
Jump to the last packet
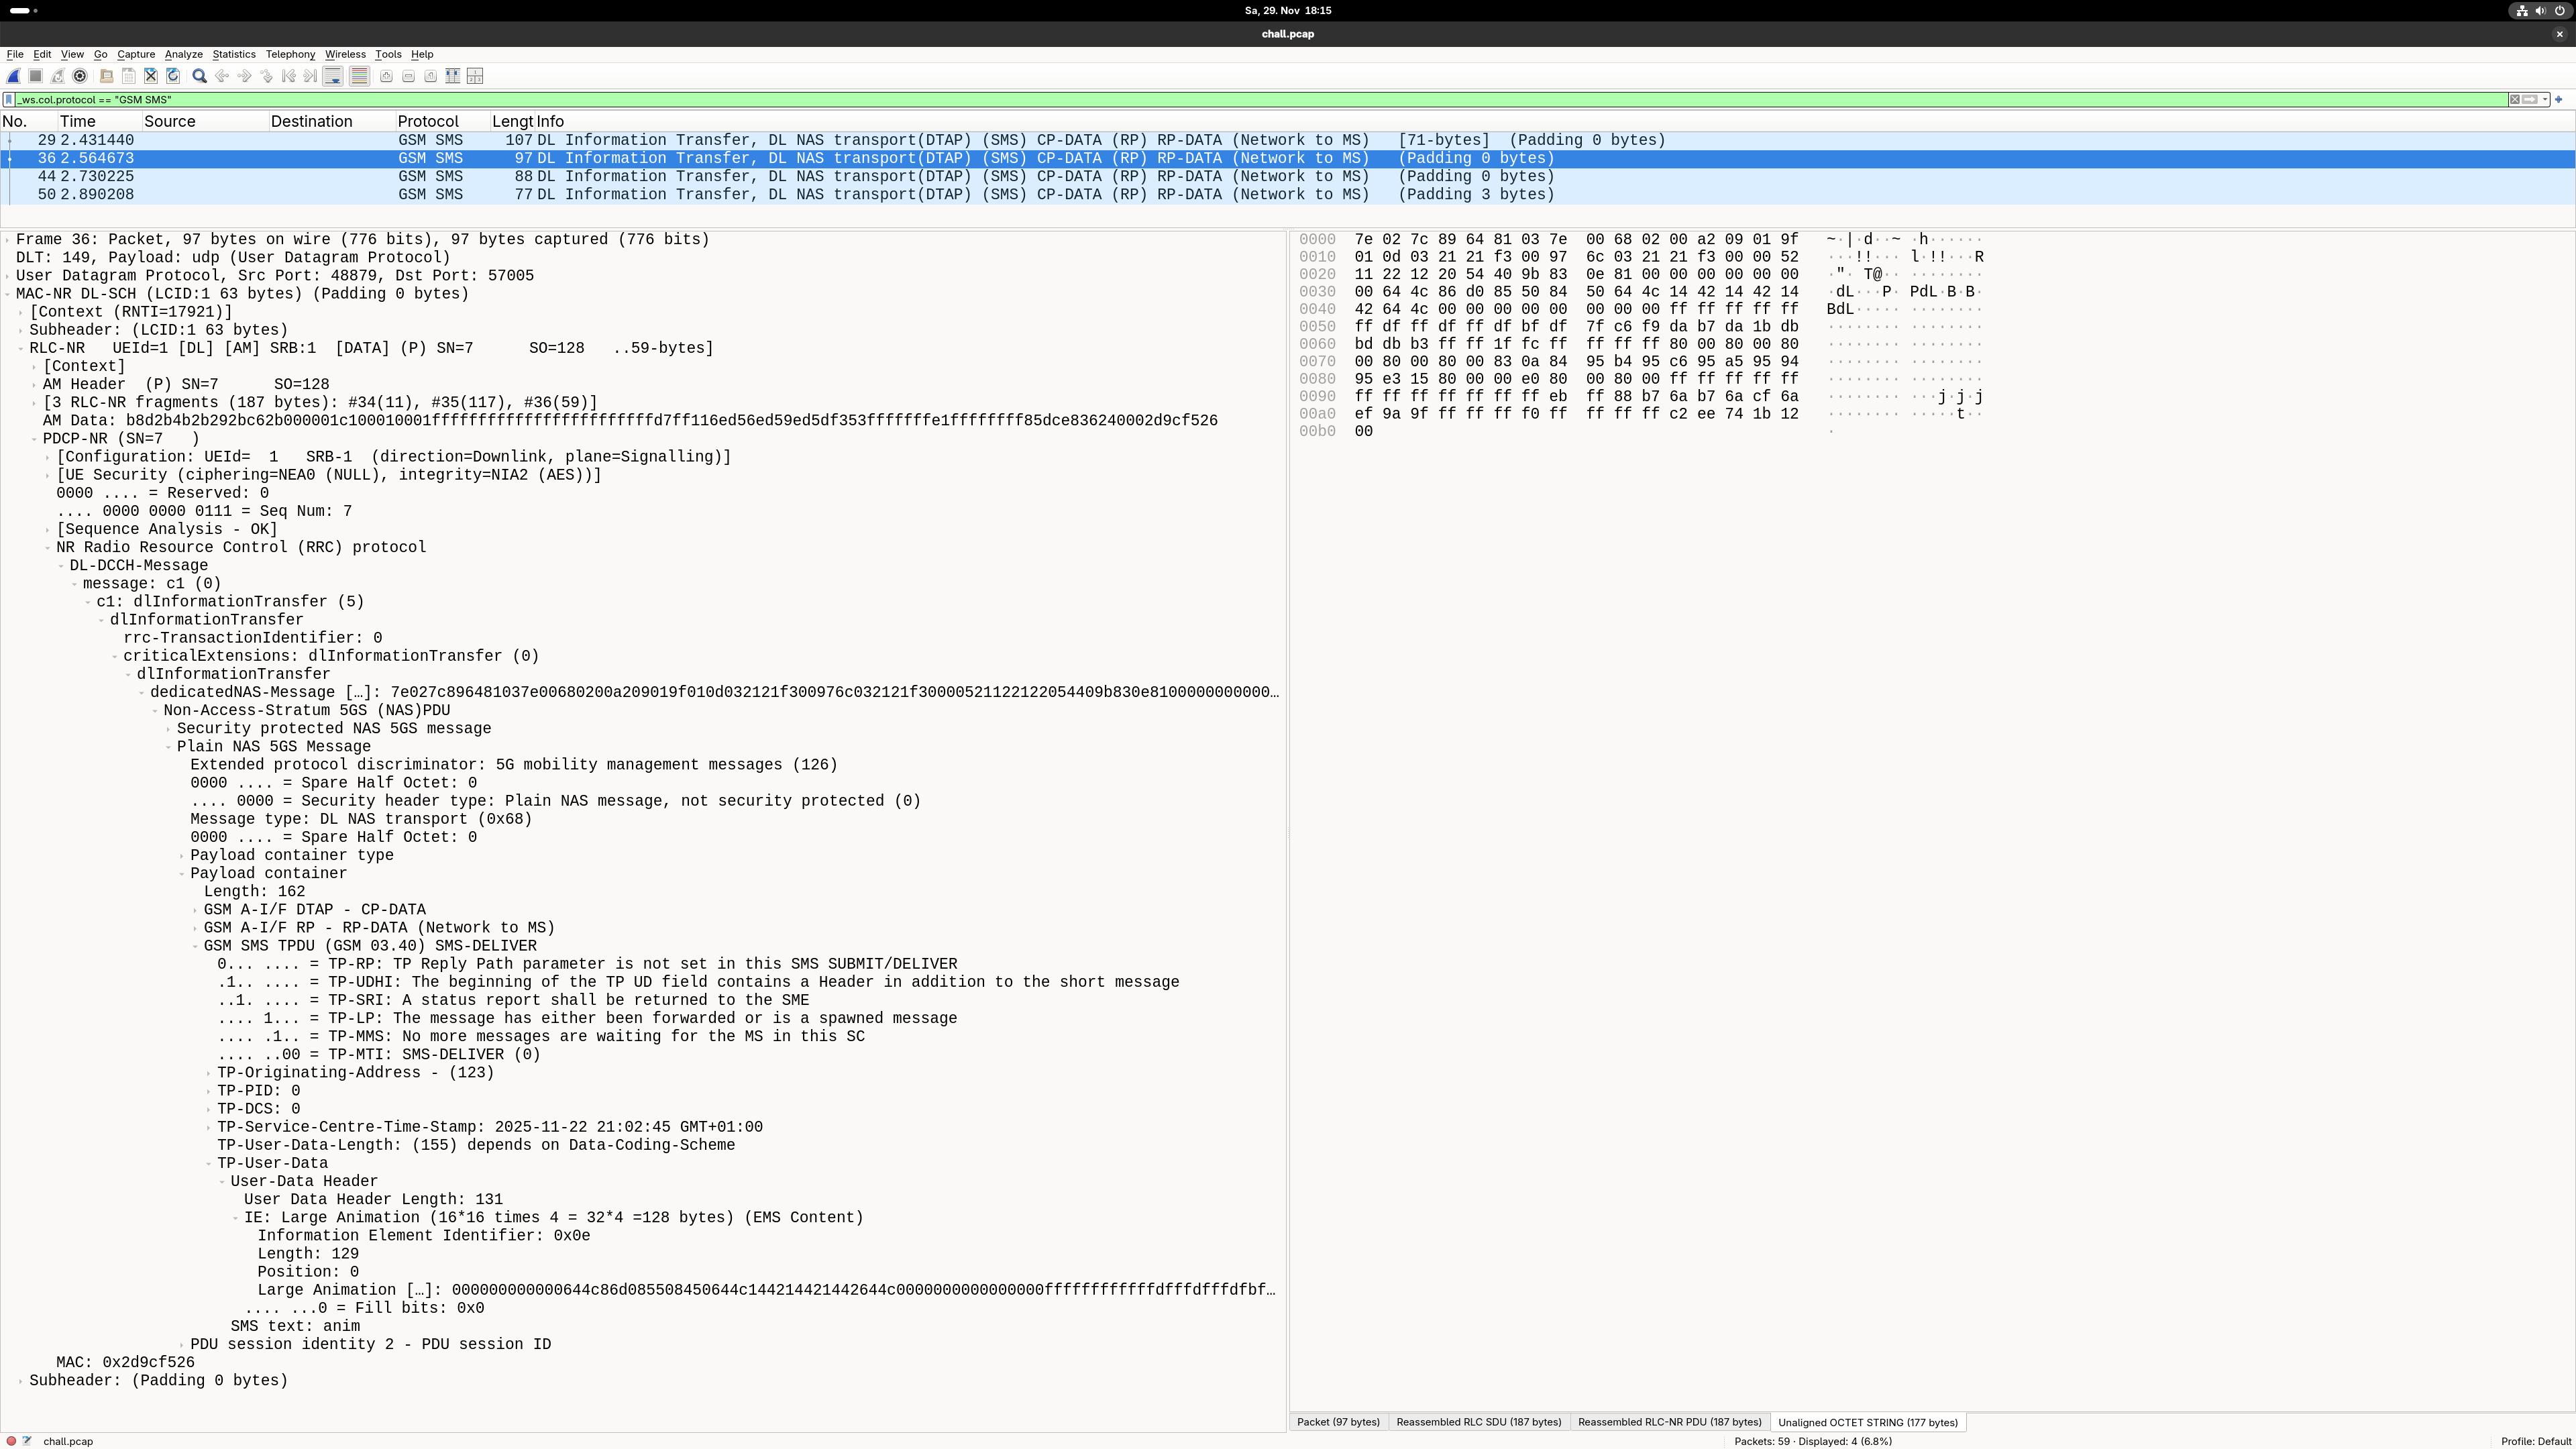click(x=310, y=76)
